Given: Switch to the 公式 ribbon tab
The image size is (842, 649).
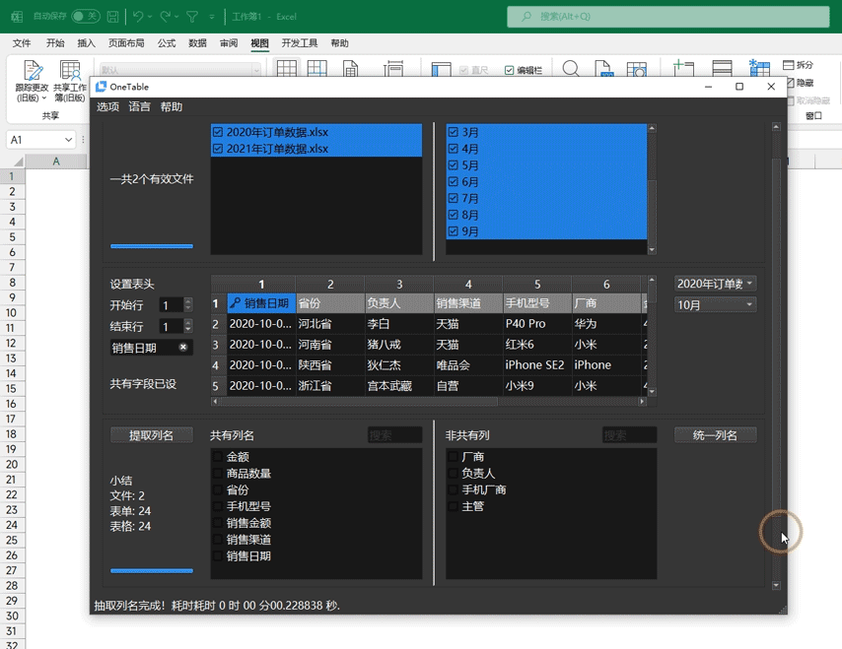Looking at the screenshot, I should click(x=167, y=43).
